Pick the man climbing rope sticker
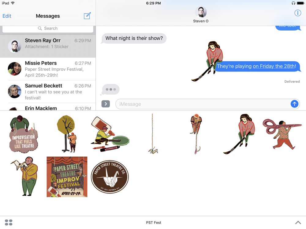This screenshot has height=229, width=306. tap(196, 134)
